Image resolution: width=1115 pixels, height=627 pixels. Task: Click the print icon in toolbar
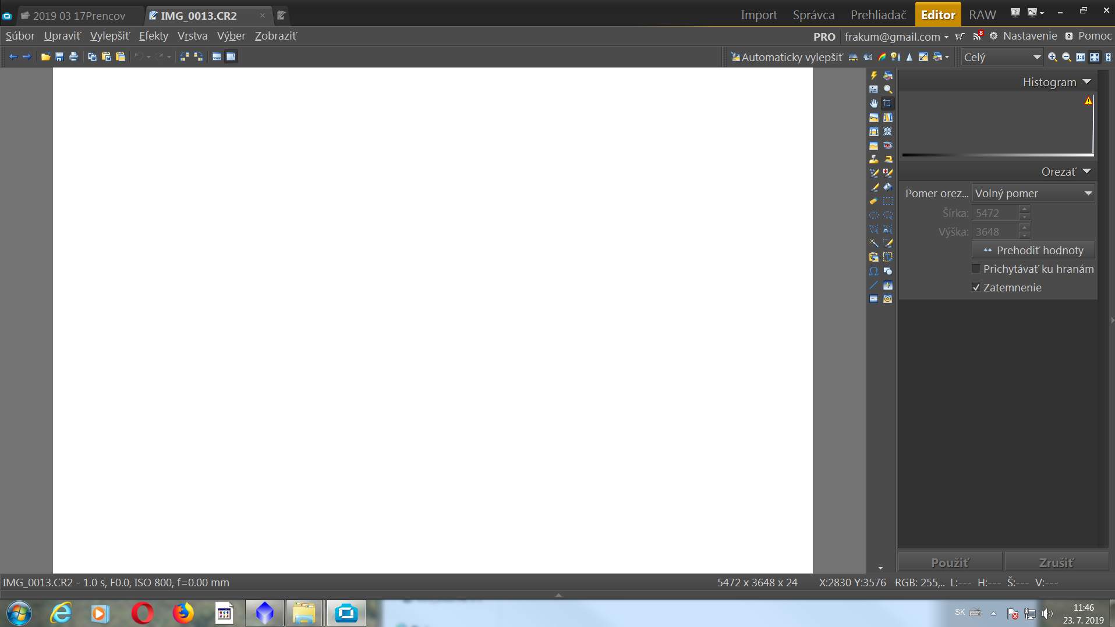click(x=73, y=57)
